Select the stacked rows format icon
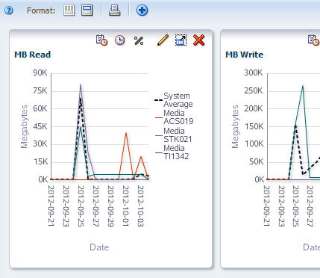 (87, 10)
